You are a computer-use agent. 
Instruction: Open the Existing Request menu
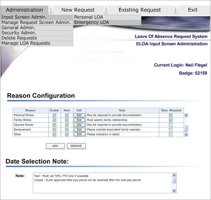pos(140,10)
